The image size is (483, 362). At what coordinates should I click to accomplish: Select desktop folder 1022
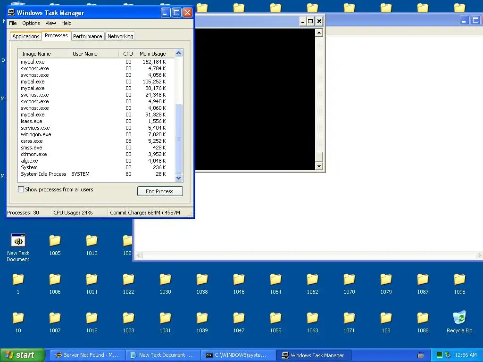point(128,284)
